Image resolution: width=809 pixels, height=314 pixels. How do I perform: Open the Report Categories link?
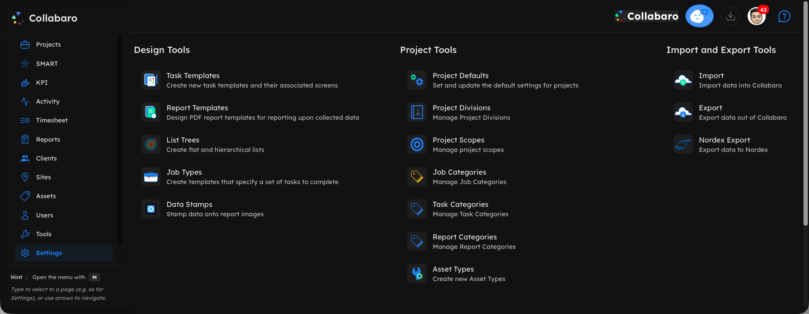(x=465, y=237)
